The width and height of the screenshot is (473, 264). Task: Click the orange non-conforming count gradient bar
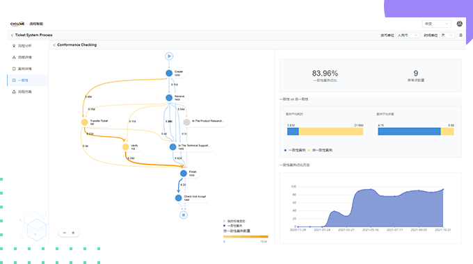click(x=246, y=237)
